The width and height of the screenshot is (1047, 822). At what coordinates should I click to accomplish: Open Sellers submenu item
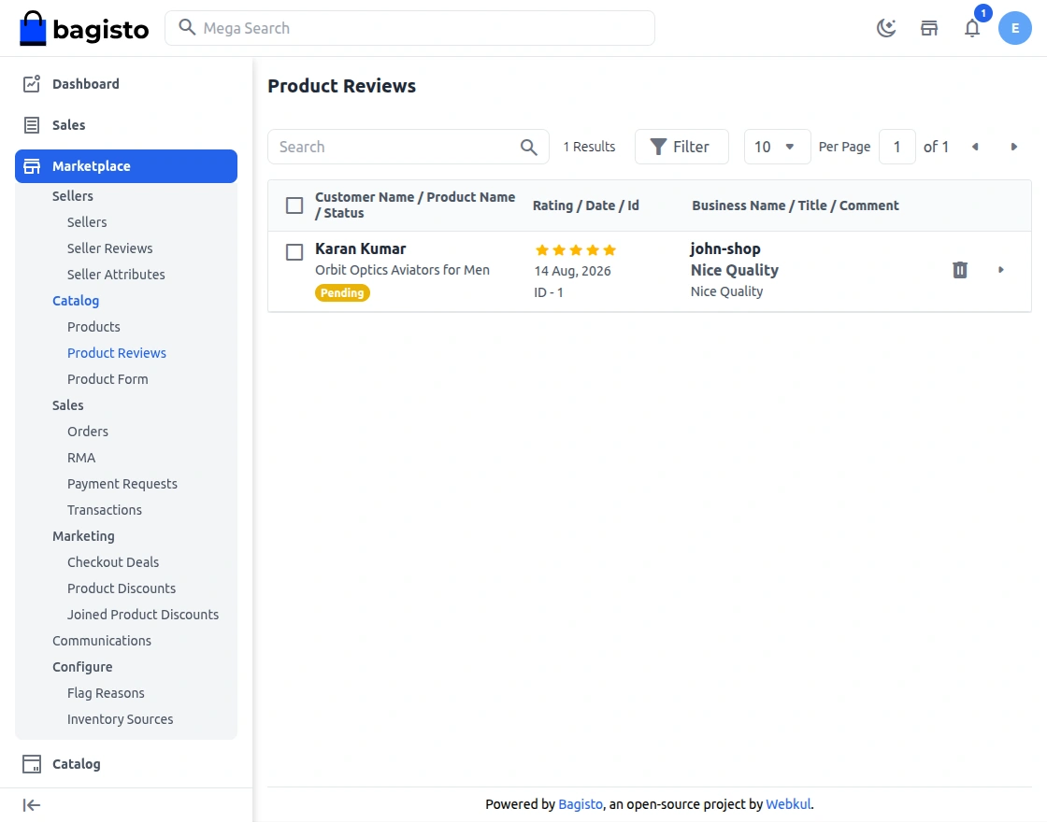(x=87, y=222)
